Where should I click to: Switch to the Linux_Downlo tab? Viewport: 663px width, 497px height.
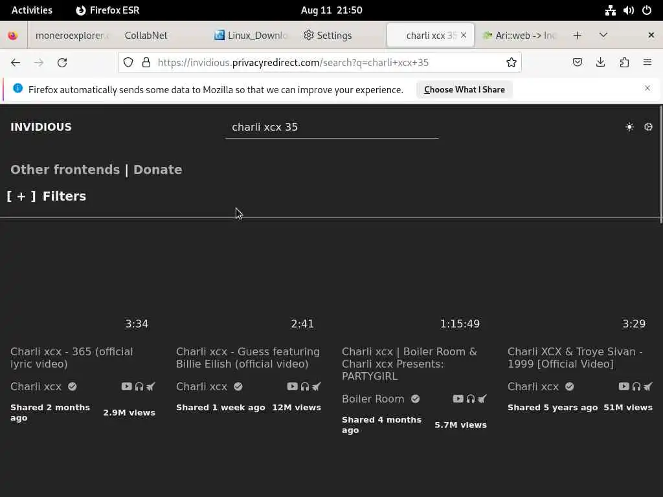click(252, 36)
